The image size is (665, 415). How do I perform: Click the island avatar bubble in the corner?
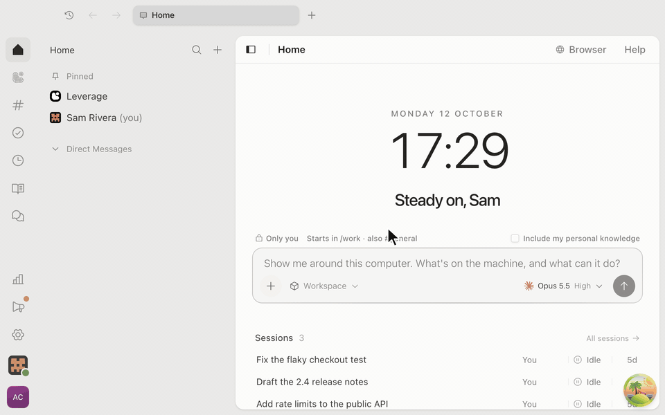tap(639, 390)
